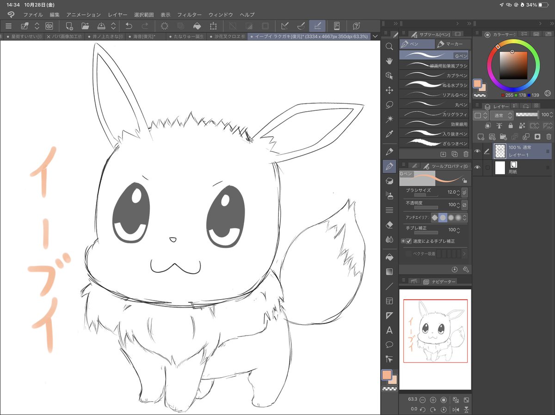The image size is (555, 415).
Task: Select the Pencil tool in tool palette
Action: click(x=389, y=151)
